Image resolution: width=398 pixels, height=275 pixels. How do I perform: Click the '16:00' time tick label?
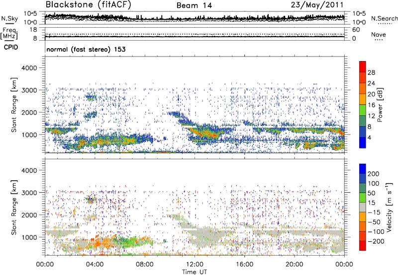point(244,265)
